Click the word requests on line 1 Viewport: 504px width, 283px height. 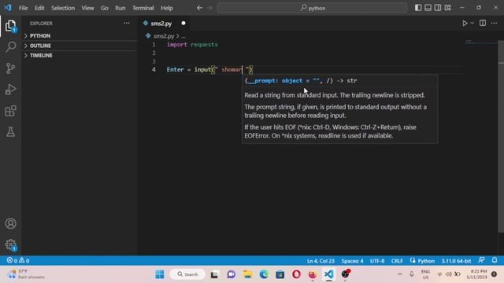click(x=204, y=45)
